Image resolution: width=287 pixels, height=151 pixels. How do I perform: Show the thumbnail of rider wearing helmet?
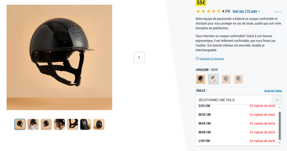pos(33,124)
